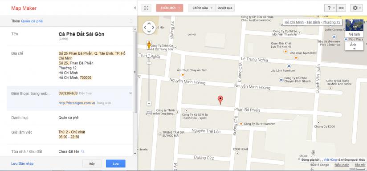Open the THÊM MỚI dropdown
The width and height of the screenshot is (367, 171).
click(170, 8)
